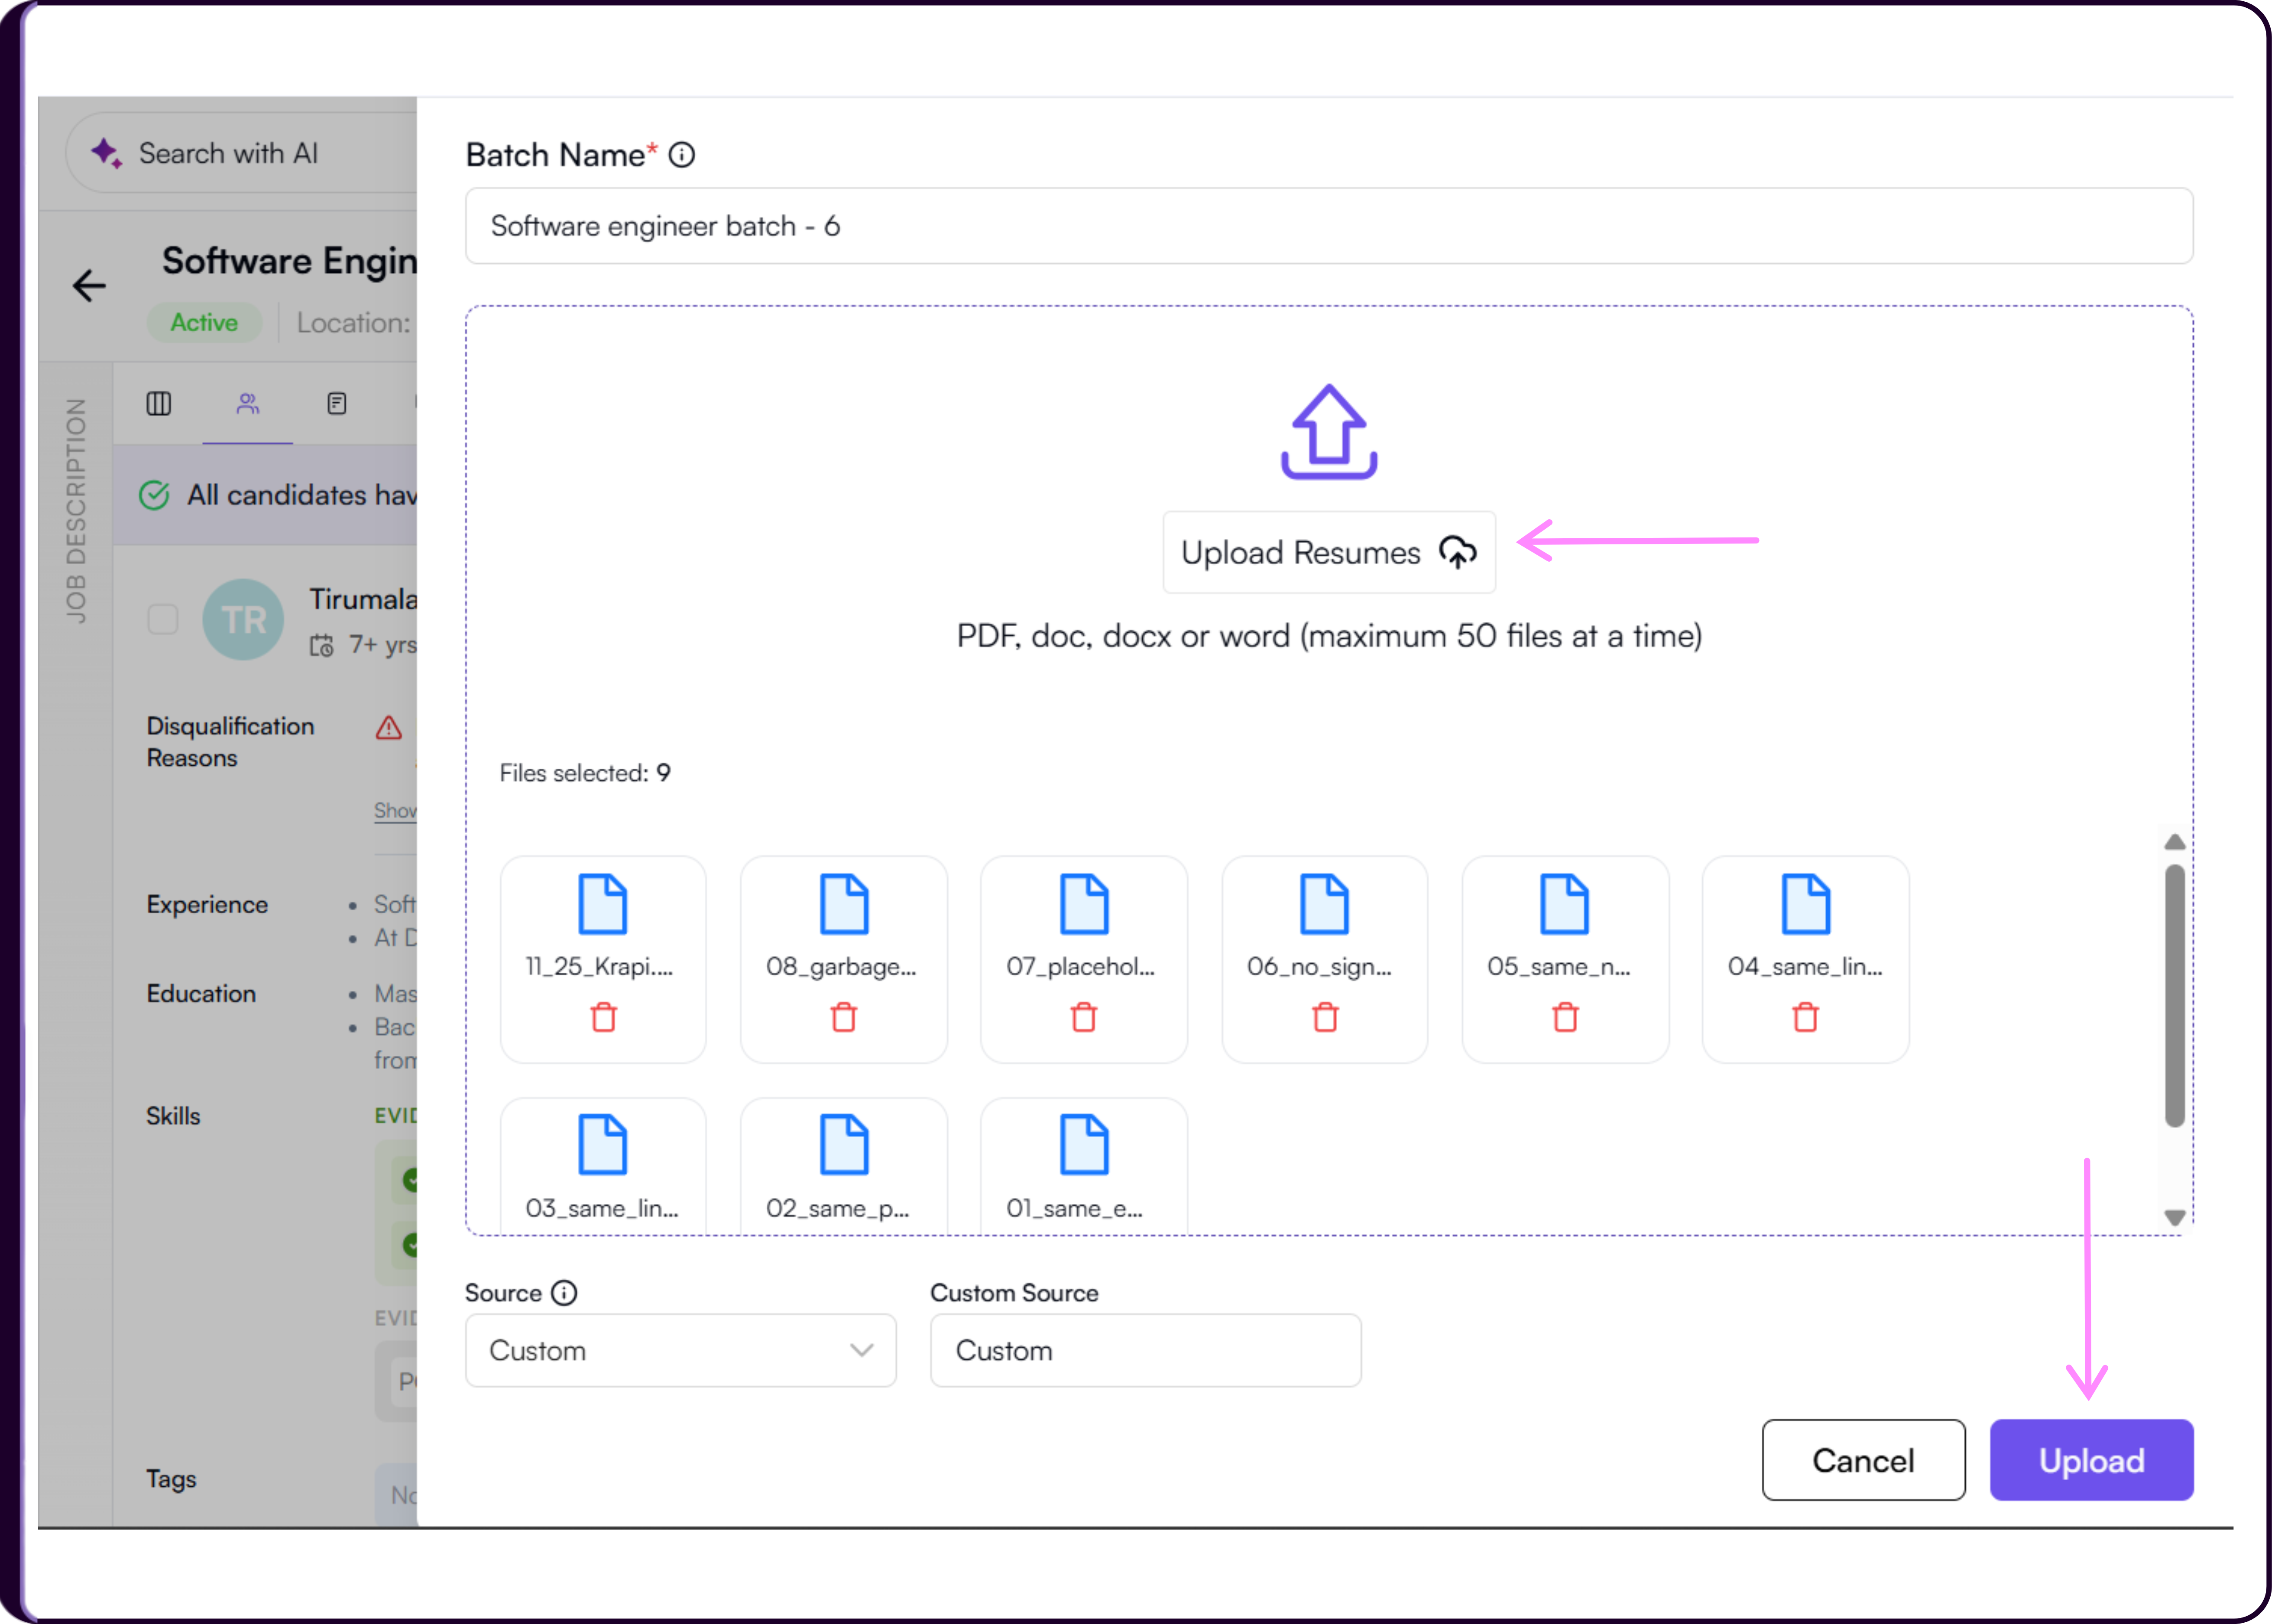Click the Upload Resumes button
Screen dimensions: 2275x1624
(x=1330, y=553)
